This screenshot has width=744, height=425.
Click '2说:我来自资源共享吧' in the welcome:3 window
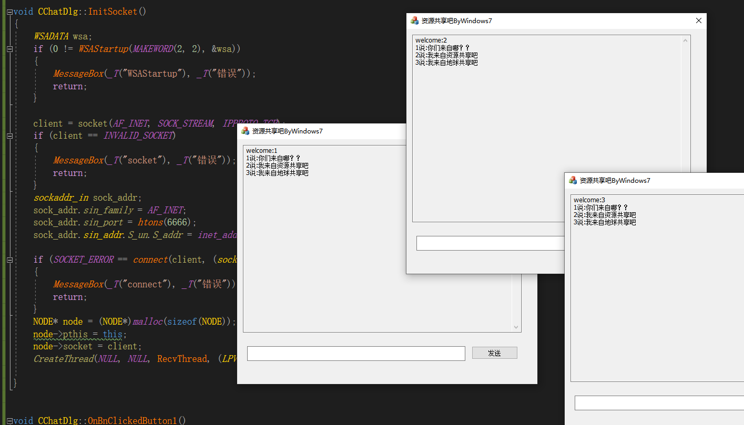605,215
